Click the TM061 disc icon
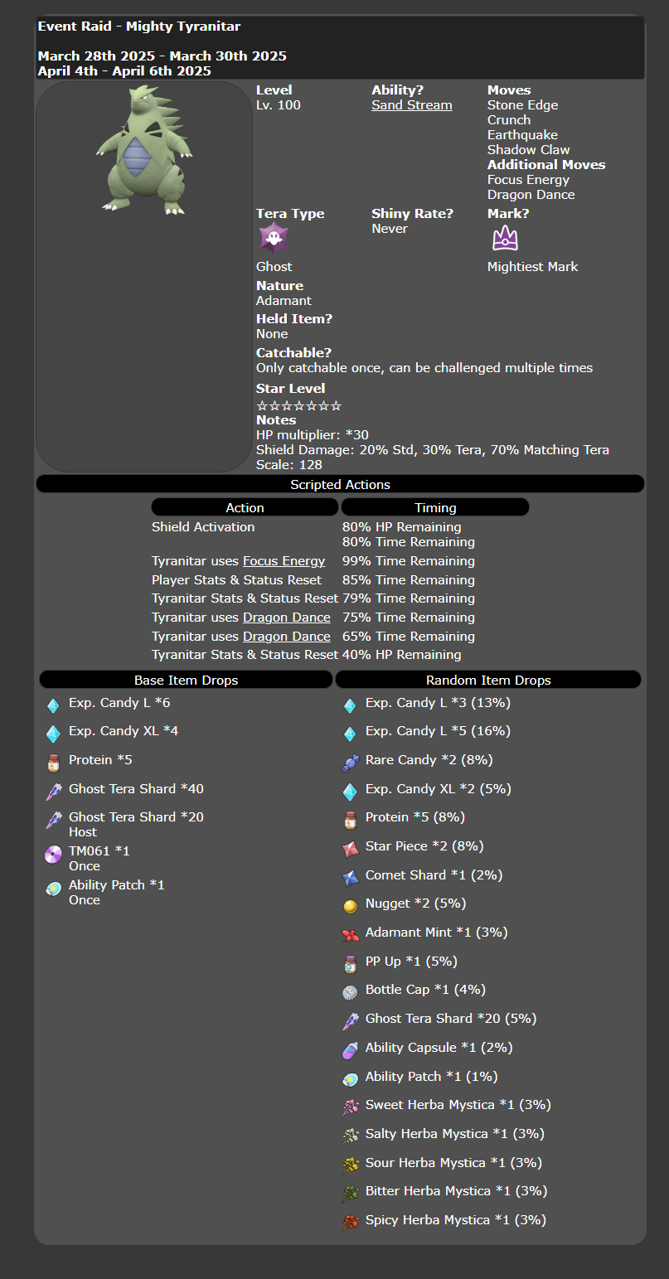669x1279 pixels. point(53,855)
